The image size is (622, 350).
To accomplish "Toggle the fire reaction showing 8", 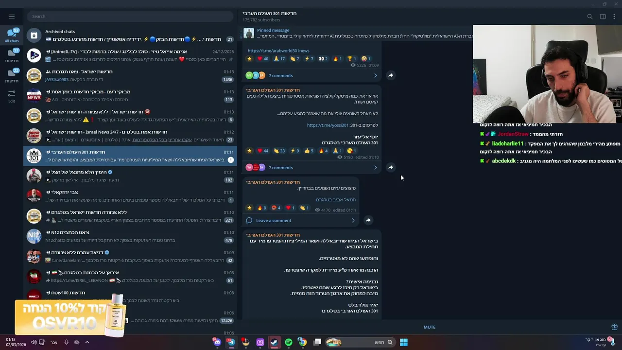I will 261,208.
